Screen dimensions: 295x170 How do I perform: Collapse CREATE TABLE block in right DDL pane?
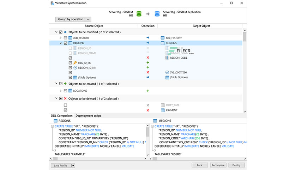152,126
